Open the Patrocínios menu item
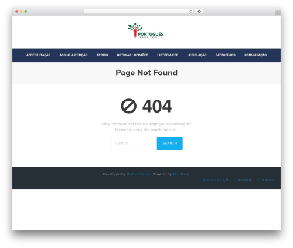 coord(226,55)
